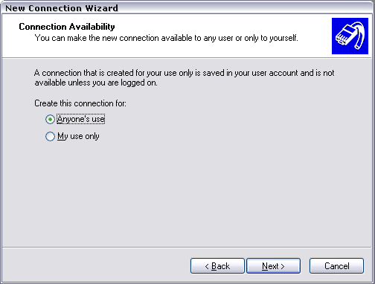Screen dimensions: 375x284
Task: Click the left arrow symbol on the Back button
Action: pos(207,266)
